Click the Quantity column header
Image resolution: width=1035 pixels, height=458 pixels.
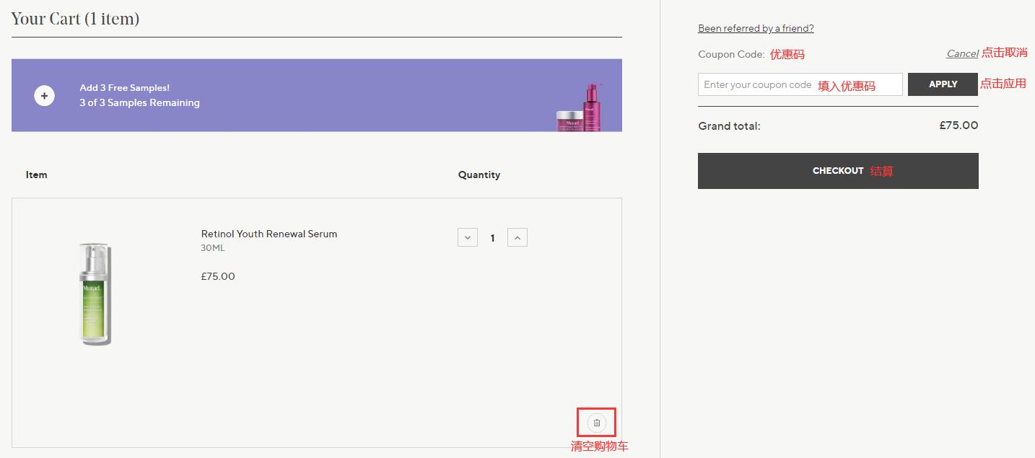coord(479,175)
